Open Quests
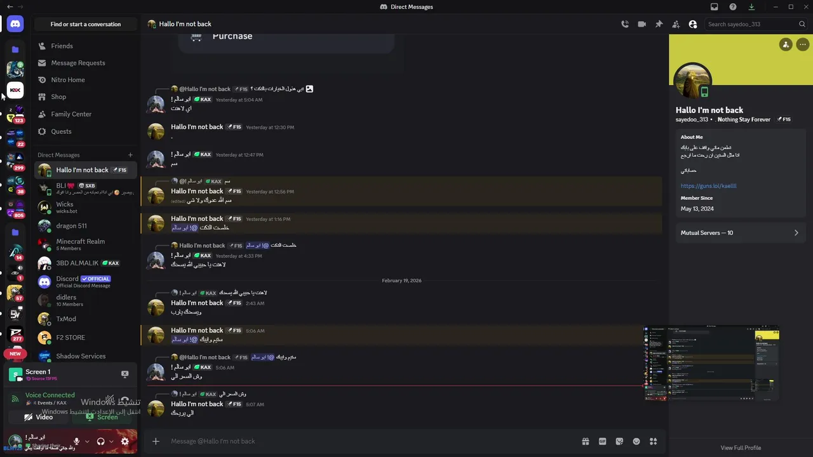 [x=85, y=131]
